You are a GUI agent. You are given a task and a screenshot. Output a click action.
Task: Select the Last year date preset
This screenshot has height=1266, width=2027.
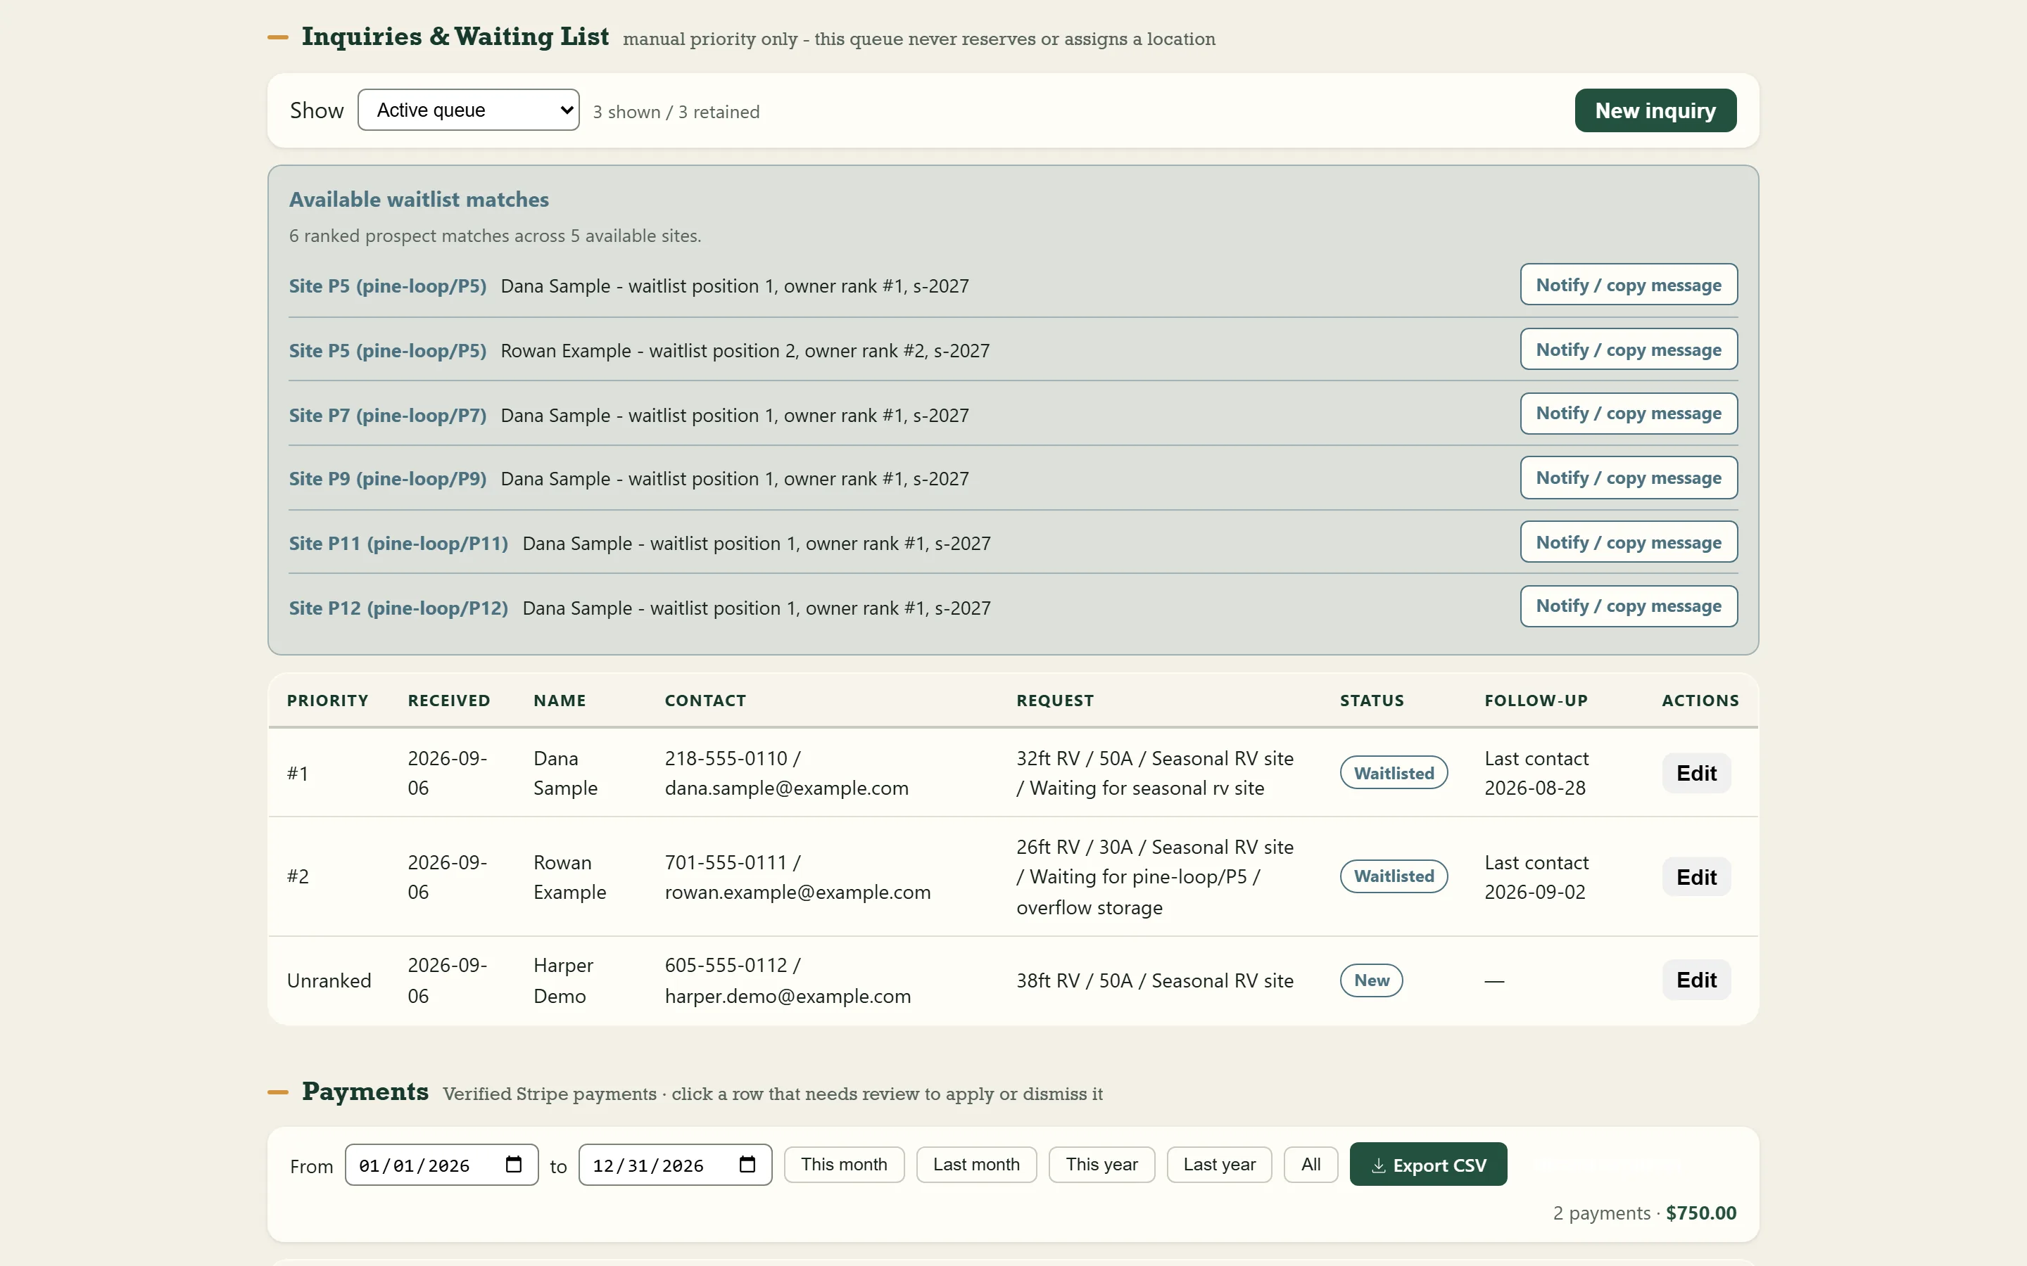(1219, 1165)
